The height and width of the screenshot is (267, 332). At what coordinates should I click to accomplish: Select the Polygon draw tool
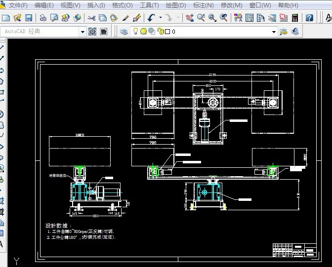coord(2,81)
